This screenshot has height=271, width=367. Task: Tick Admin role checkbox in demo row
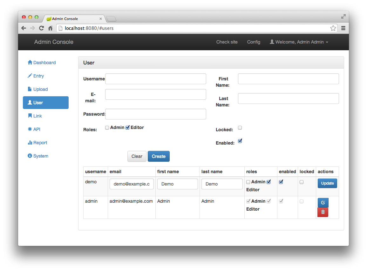248,182
